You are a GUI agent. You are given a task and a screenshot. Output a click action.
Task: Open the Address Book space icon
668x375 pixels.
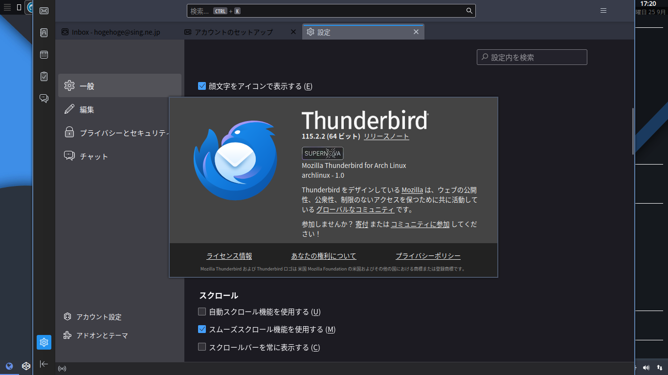pos(44,33)
